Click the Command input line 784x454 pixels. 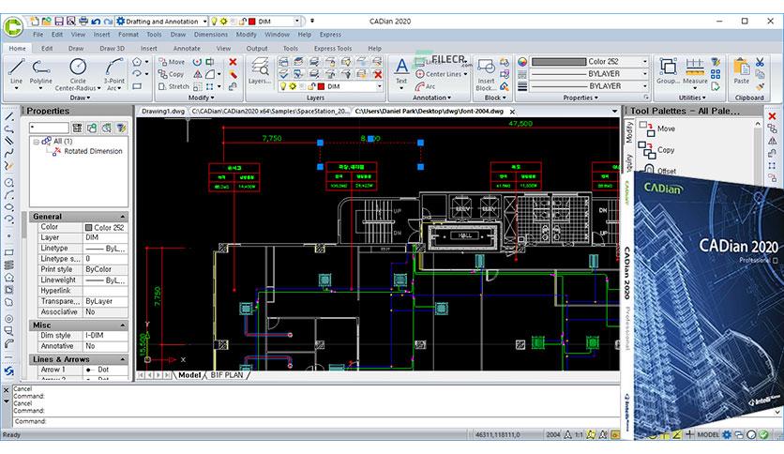315,421
